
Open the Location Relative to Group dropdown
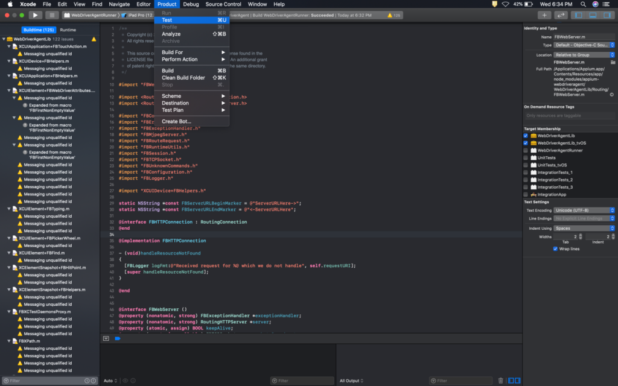584,55
